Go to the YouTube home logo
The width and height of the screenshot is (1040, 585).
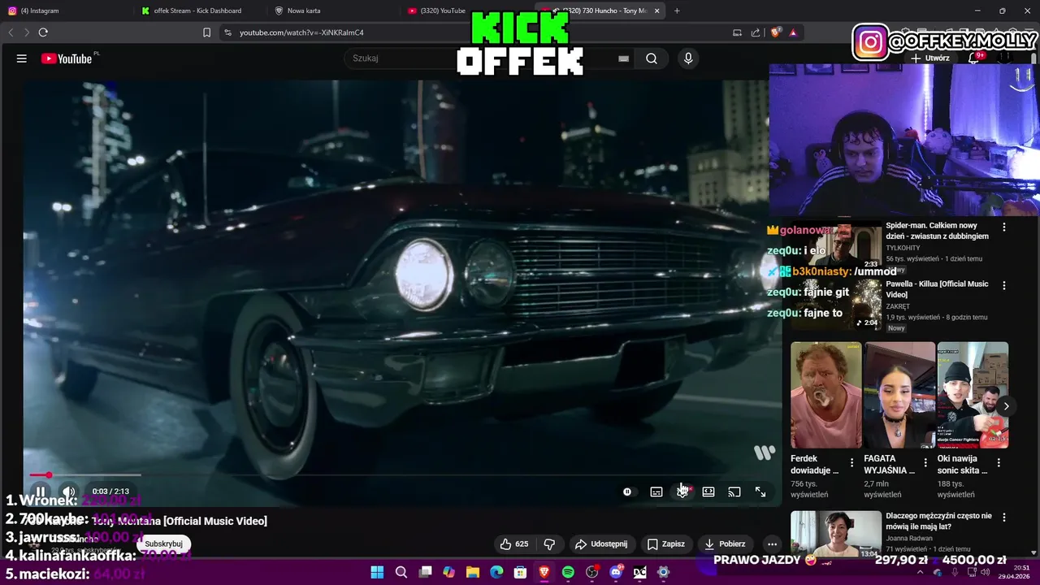pos(67,58)
